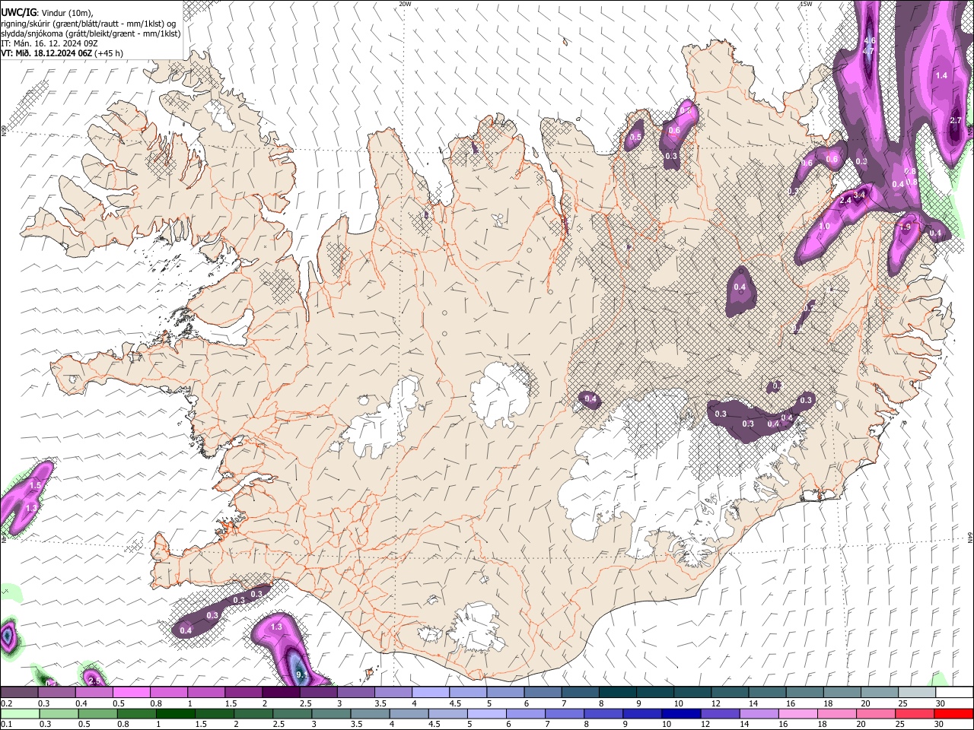The height and width of the screenshot is (730, 974).
Task: Click the 0.1 tick label on the legend
Action: click(x=6, y=725)
